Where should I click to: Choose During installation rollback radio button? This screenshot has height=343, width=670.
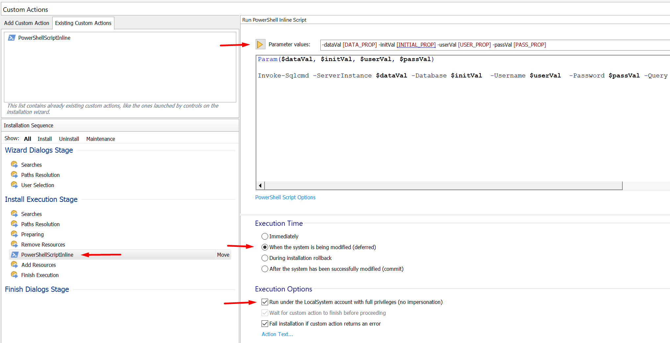click(x=265, y=258)
